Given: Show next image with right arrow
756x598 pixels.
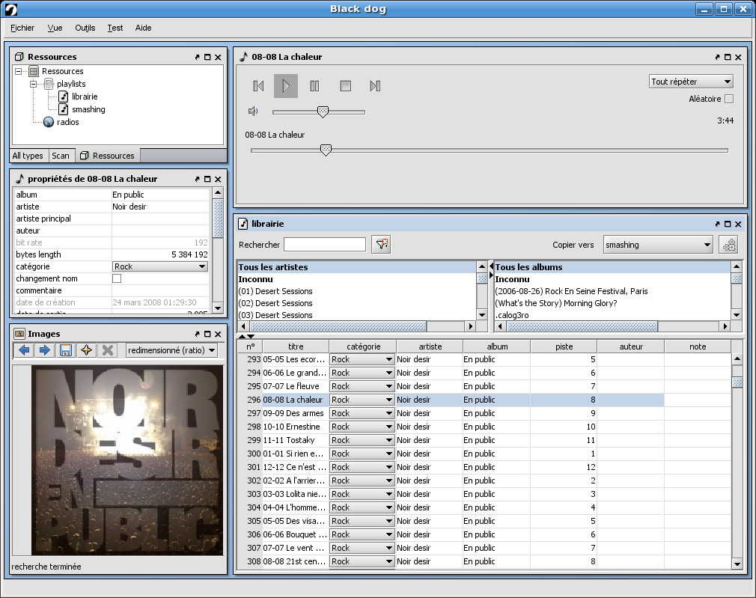Looking at the screenshot, I should coord(45,350).
